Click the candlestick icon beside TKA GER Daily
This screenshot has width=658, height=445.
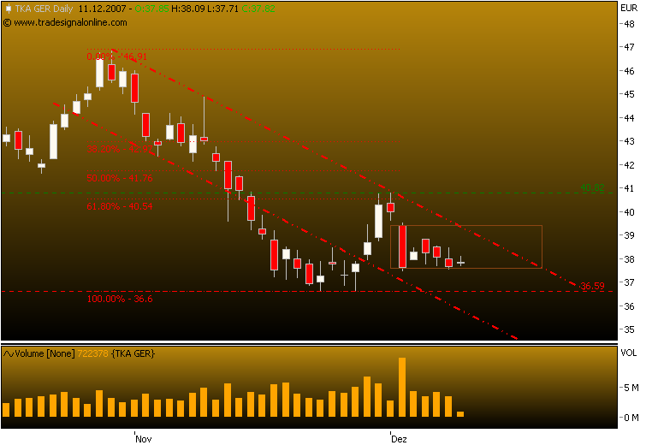coord(8,9)
